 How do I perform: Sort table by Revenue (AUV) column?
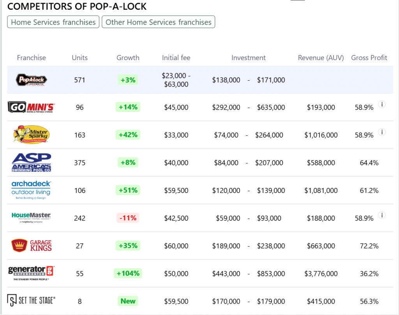(321, 58)
